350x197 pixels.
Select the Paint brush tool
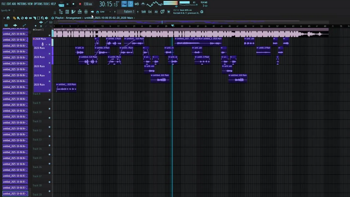point(18,18)
